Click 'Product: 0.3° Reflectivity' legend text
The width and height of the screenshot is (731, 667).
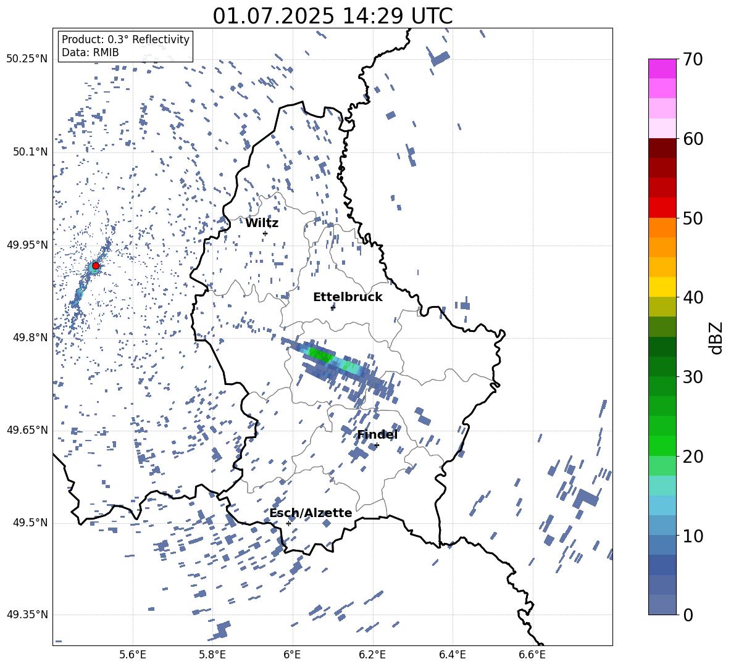[x=125, y=39]
